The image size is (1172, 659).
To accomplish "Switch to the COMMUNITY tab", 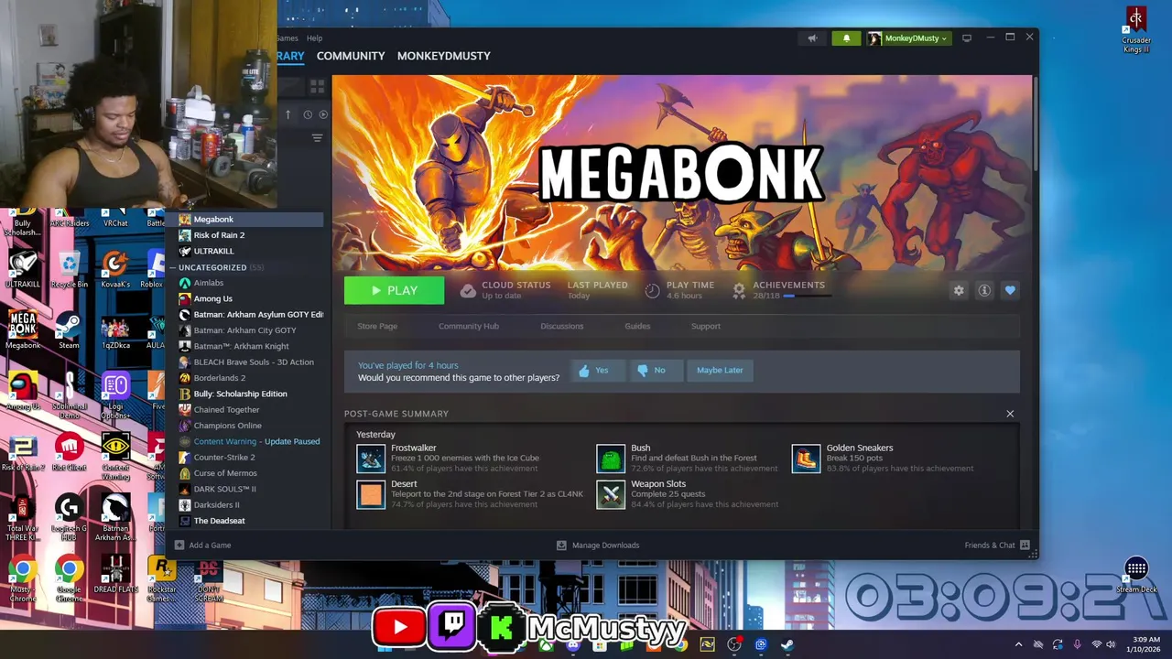I will point(351,56).
